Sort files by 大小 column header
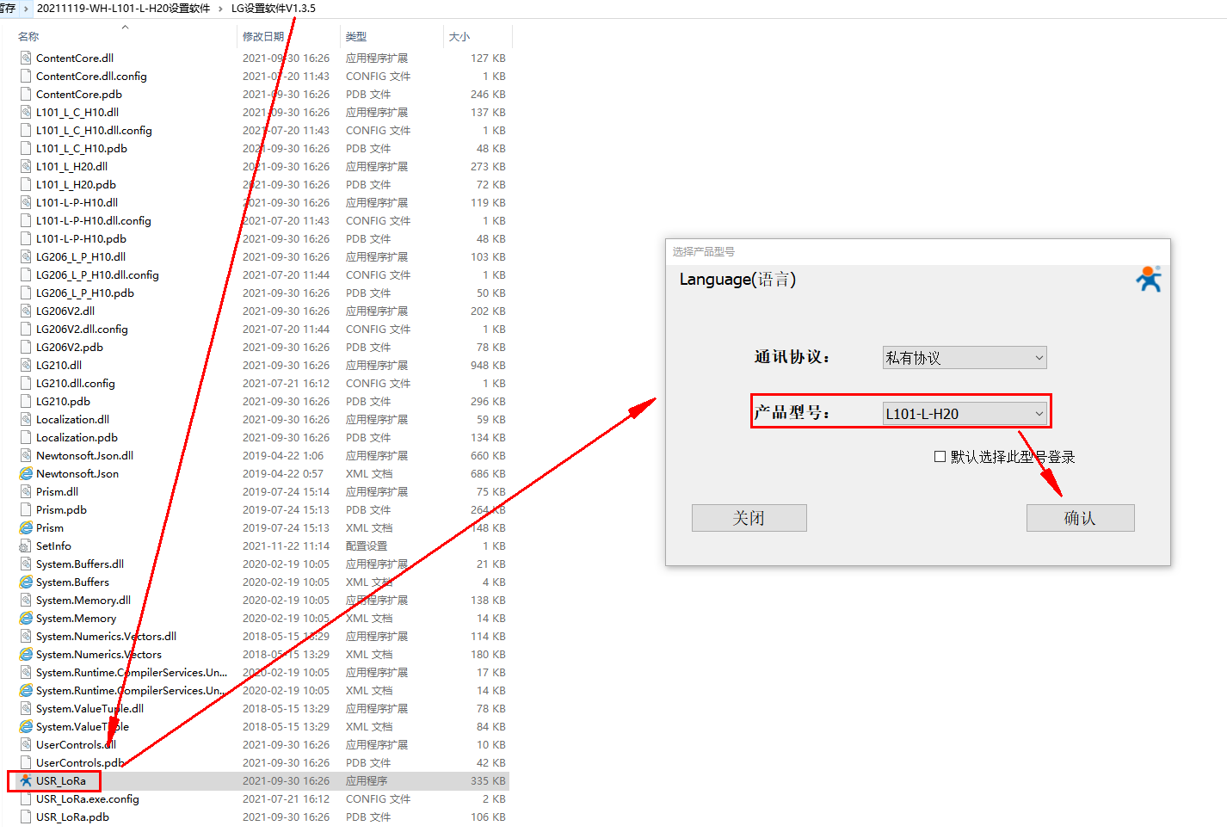The height and width of the screenshot is (832, 1227). tap(459, 37)
